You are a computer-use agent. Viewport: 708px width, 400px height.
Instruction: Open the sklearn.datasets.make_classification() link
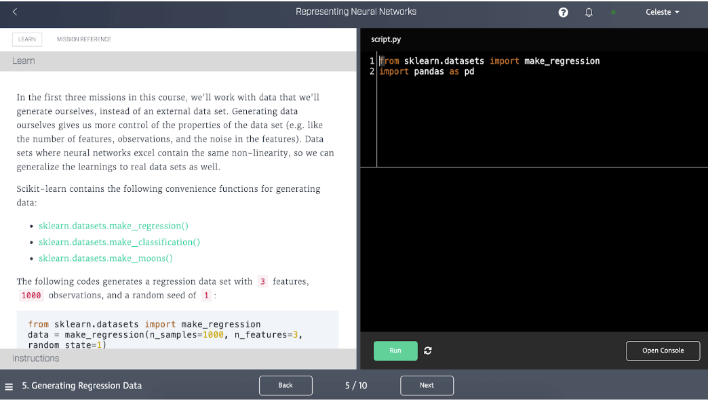(x=119, y=242)
